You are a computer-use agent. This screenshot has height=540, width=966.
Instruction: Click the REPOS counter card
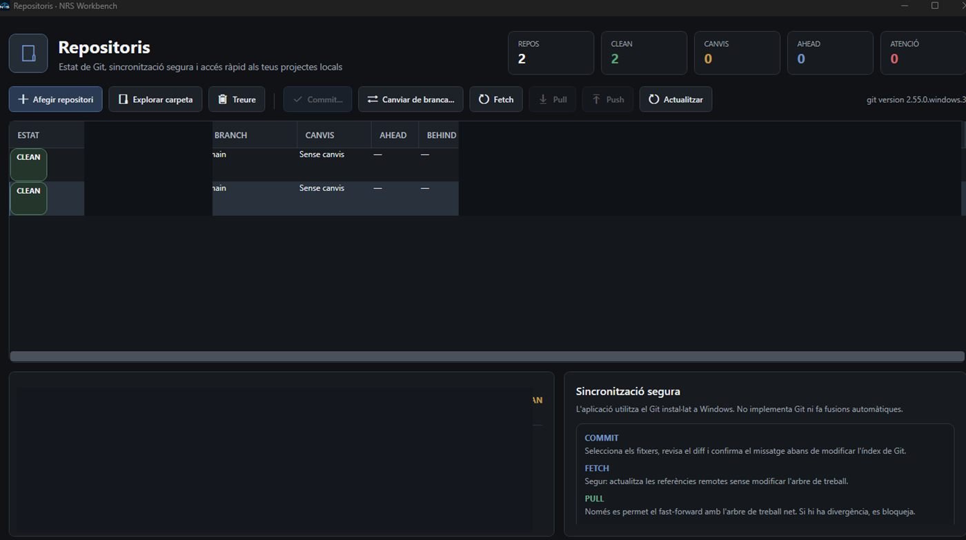coord(551,52)
